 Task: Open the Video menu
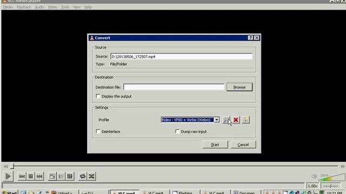52,7
